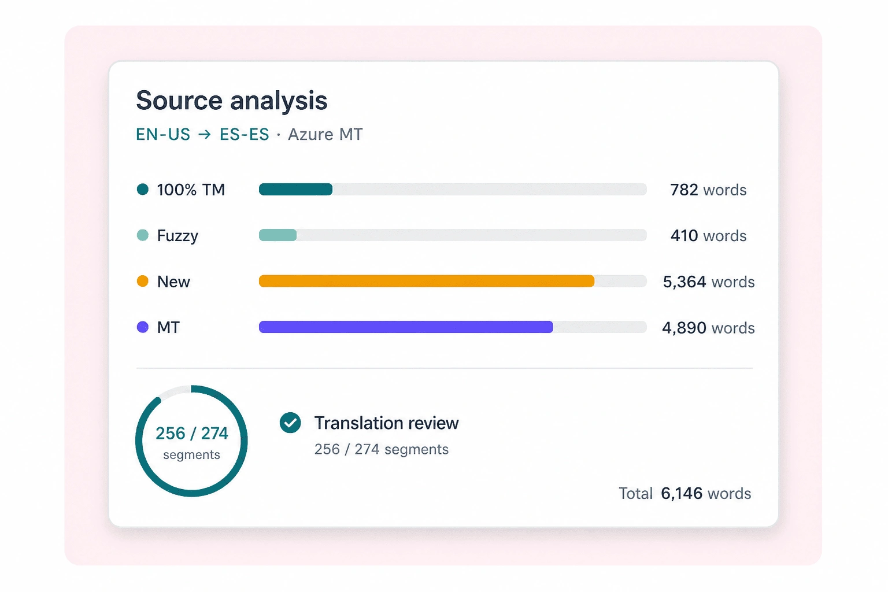Click the 410 words value
Screen dimensions: 888x592
(x=708, y=236)
